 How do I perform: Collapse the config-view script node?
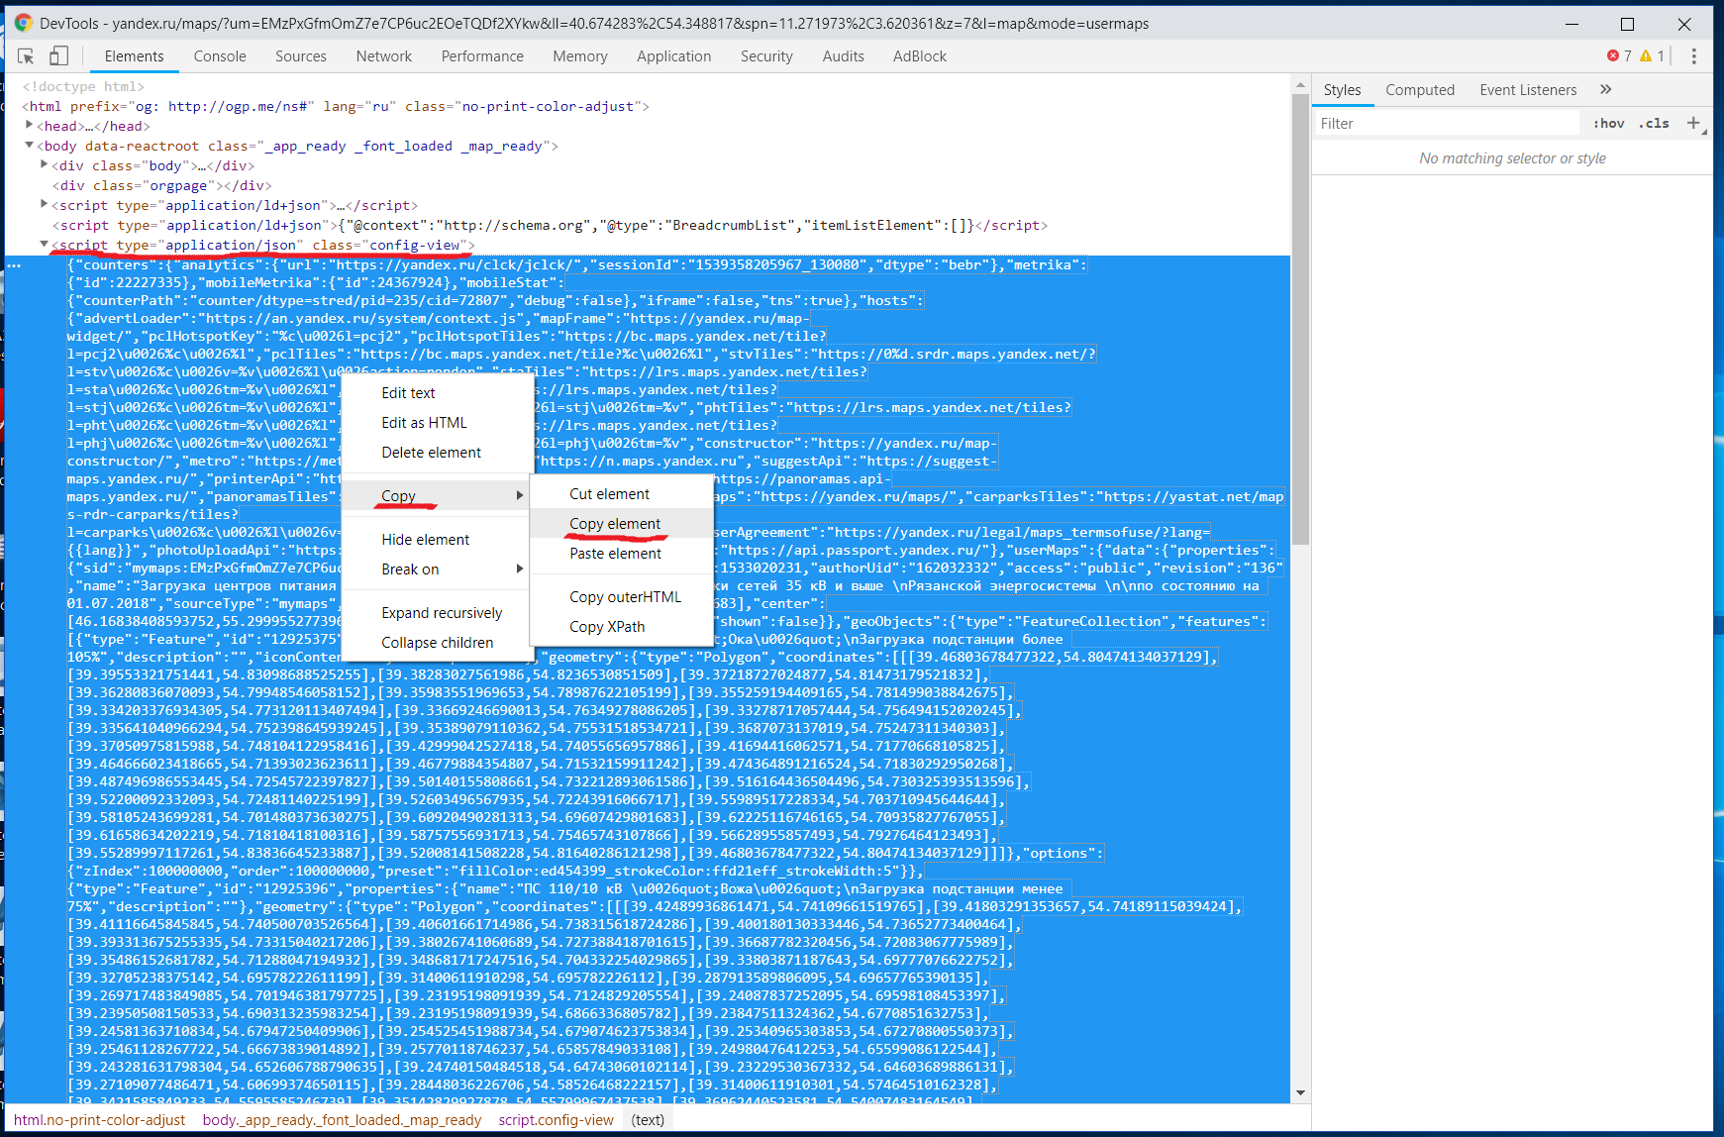tap(45, 245)
